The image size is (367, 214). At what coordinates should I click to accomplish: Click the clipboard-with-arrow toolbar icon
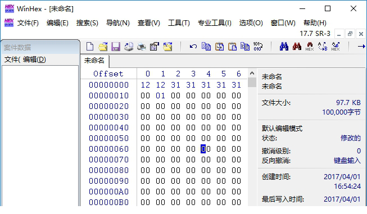pos(219,47)
